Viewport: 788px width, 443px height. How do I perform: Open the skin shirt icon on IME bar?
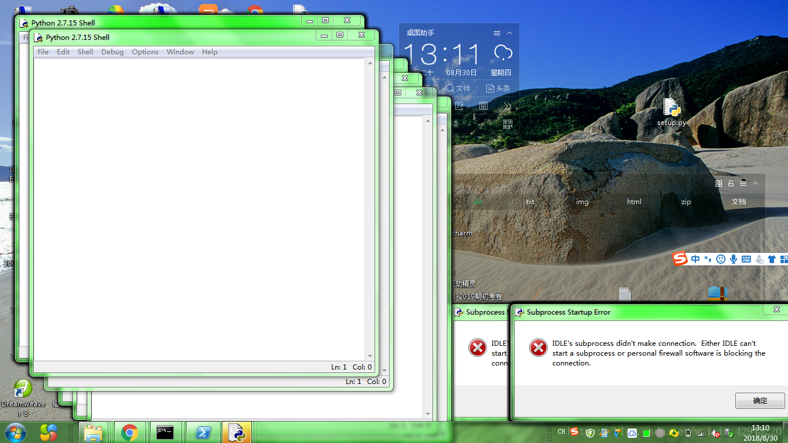click(772, 259)
